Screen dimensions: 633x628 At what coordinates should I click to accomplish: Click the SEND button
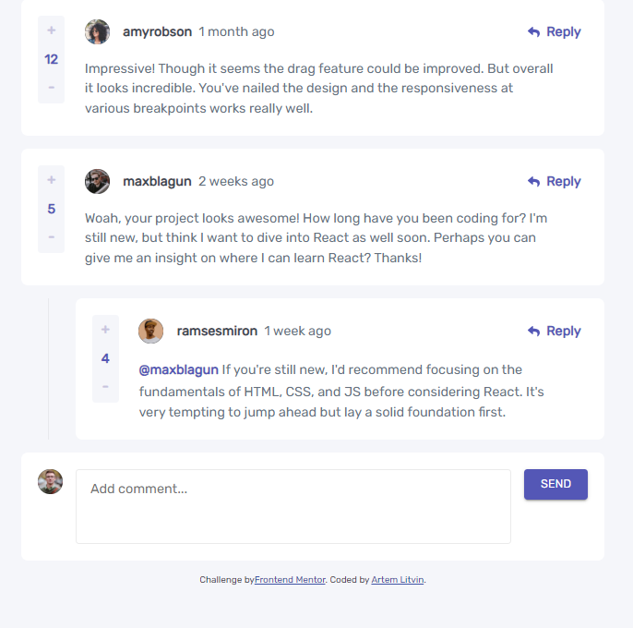click(x=555, y=484)
